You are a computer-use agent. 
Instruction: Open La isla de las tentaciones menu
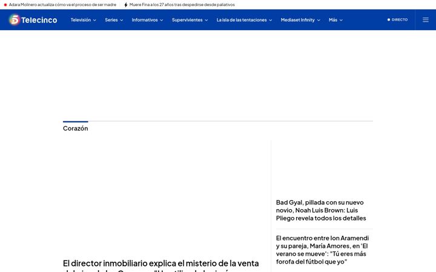pos(242,20)
